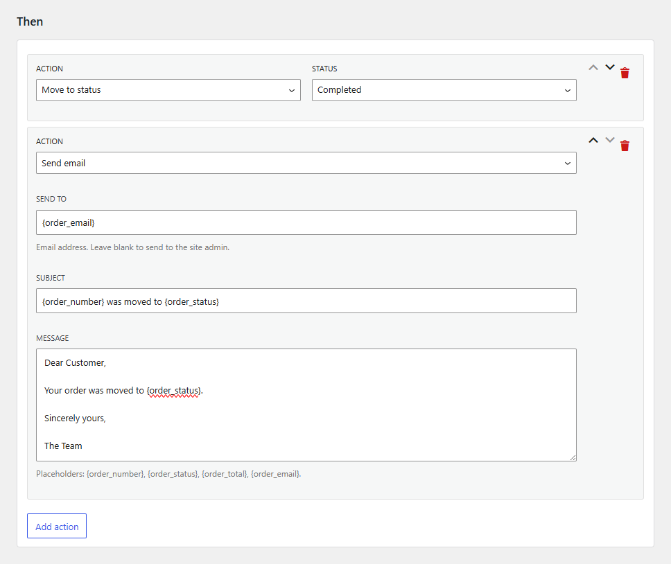Click the 'Dear Customer,' line in the message
This screenshot has height=564, width=671.
(75, 362)
